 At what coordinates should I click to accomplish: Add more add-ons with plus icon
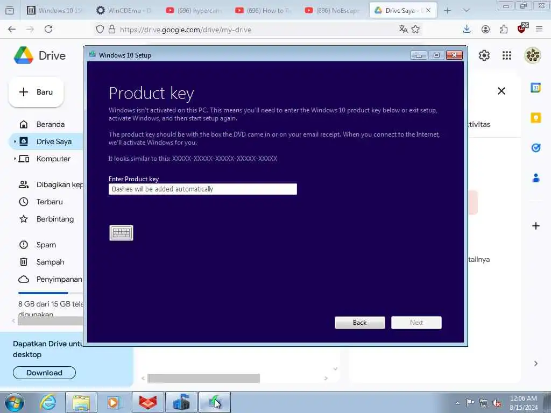tap(535, 226)
